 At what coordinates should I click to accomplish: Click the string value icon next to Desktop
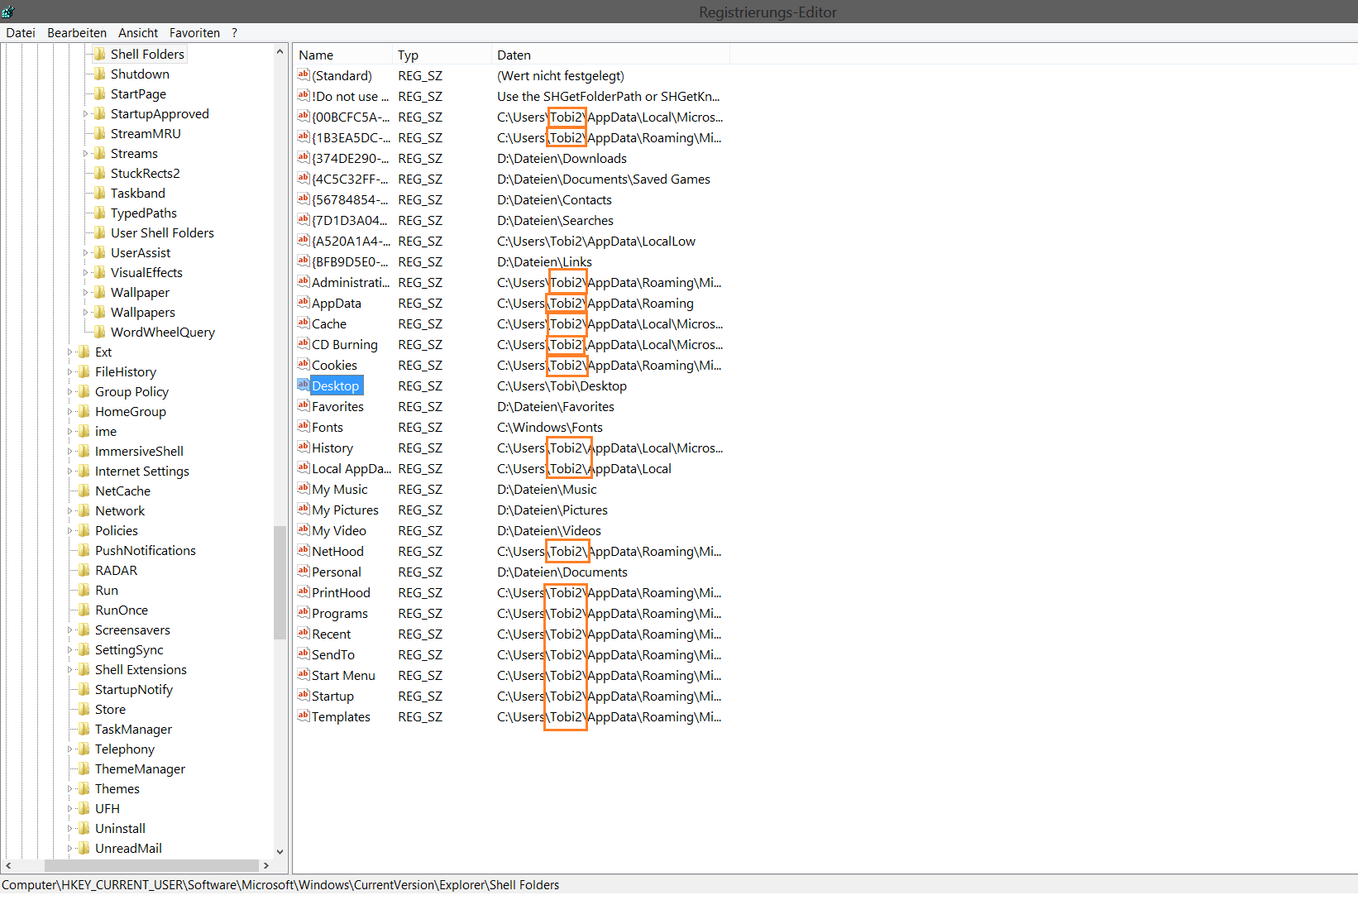tap(304, 385)
